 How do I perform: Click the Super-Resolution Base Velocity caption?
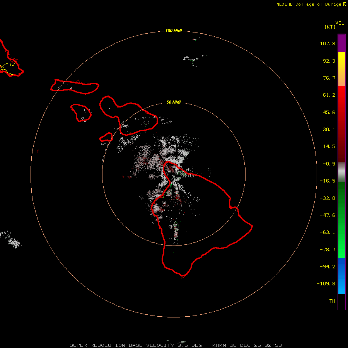click(x=176, y=345)
